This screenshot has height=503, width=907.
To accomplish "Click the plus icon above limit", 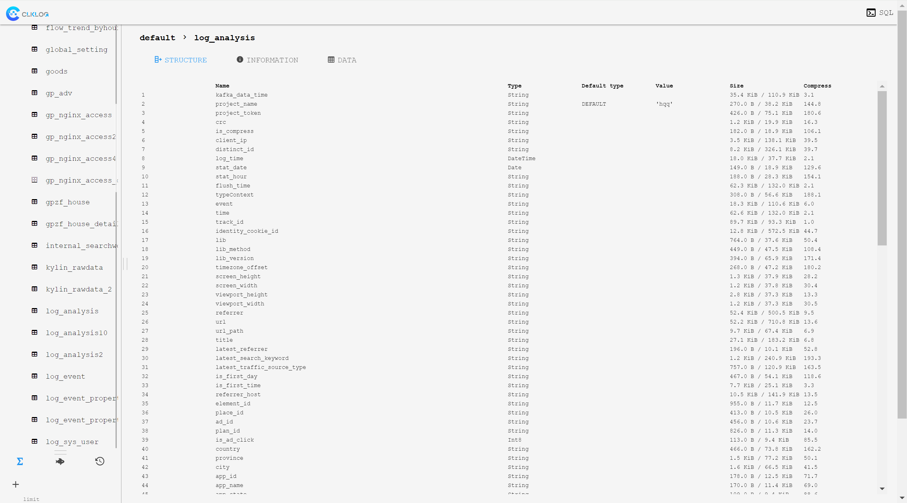I will pos(15,484).
